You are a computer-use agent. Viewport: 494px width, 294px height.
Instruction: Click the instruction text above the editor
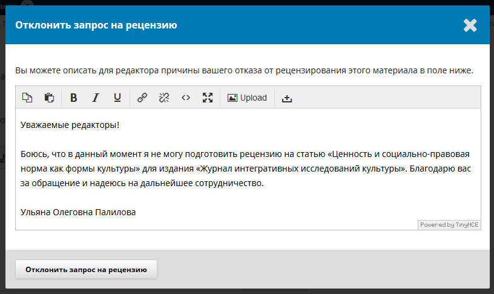tap(244, 70)
